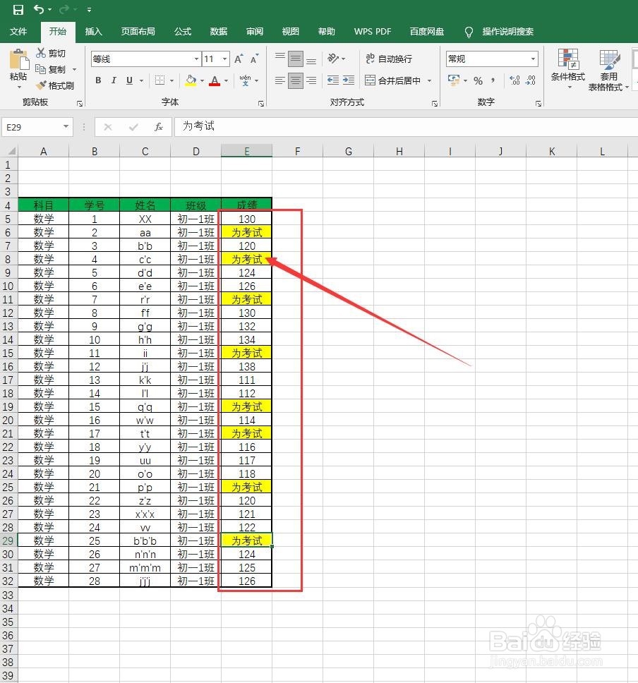Switch to the 审阅 tab
The width and height of the screenshot is (638, 683).
(x=255, y=31)
